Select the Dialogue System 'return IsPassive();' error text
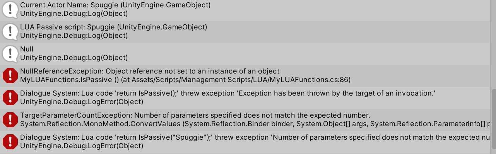 pos(228,93)
